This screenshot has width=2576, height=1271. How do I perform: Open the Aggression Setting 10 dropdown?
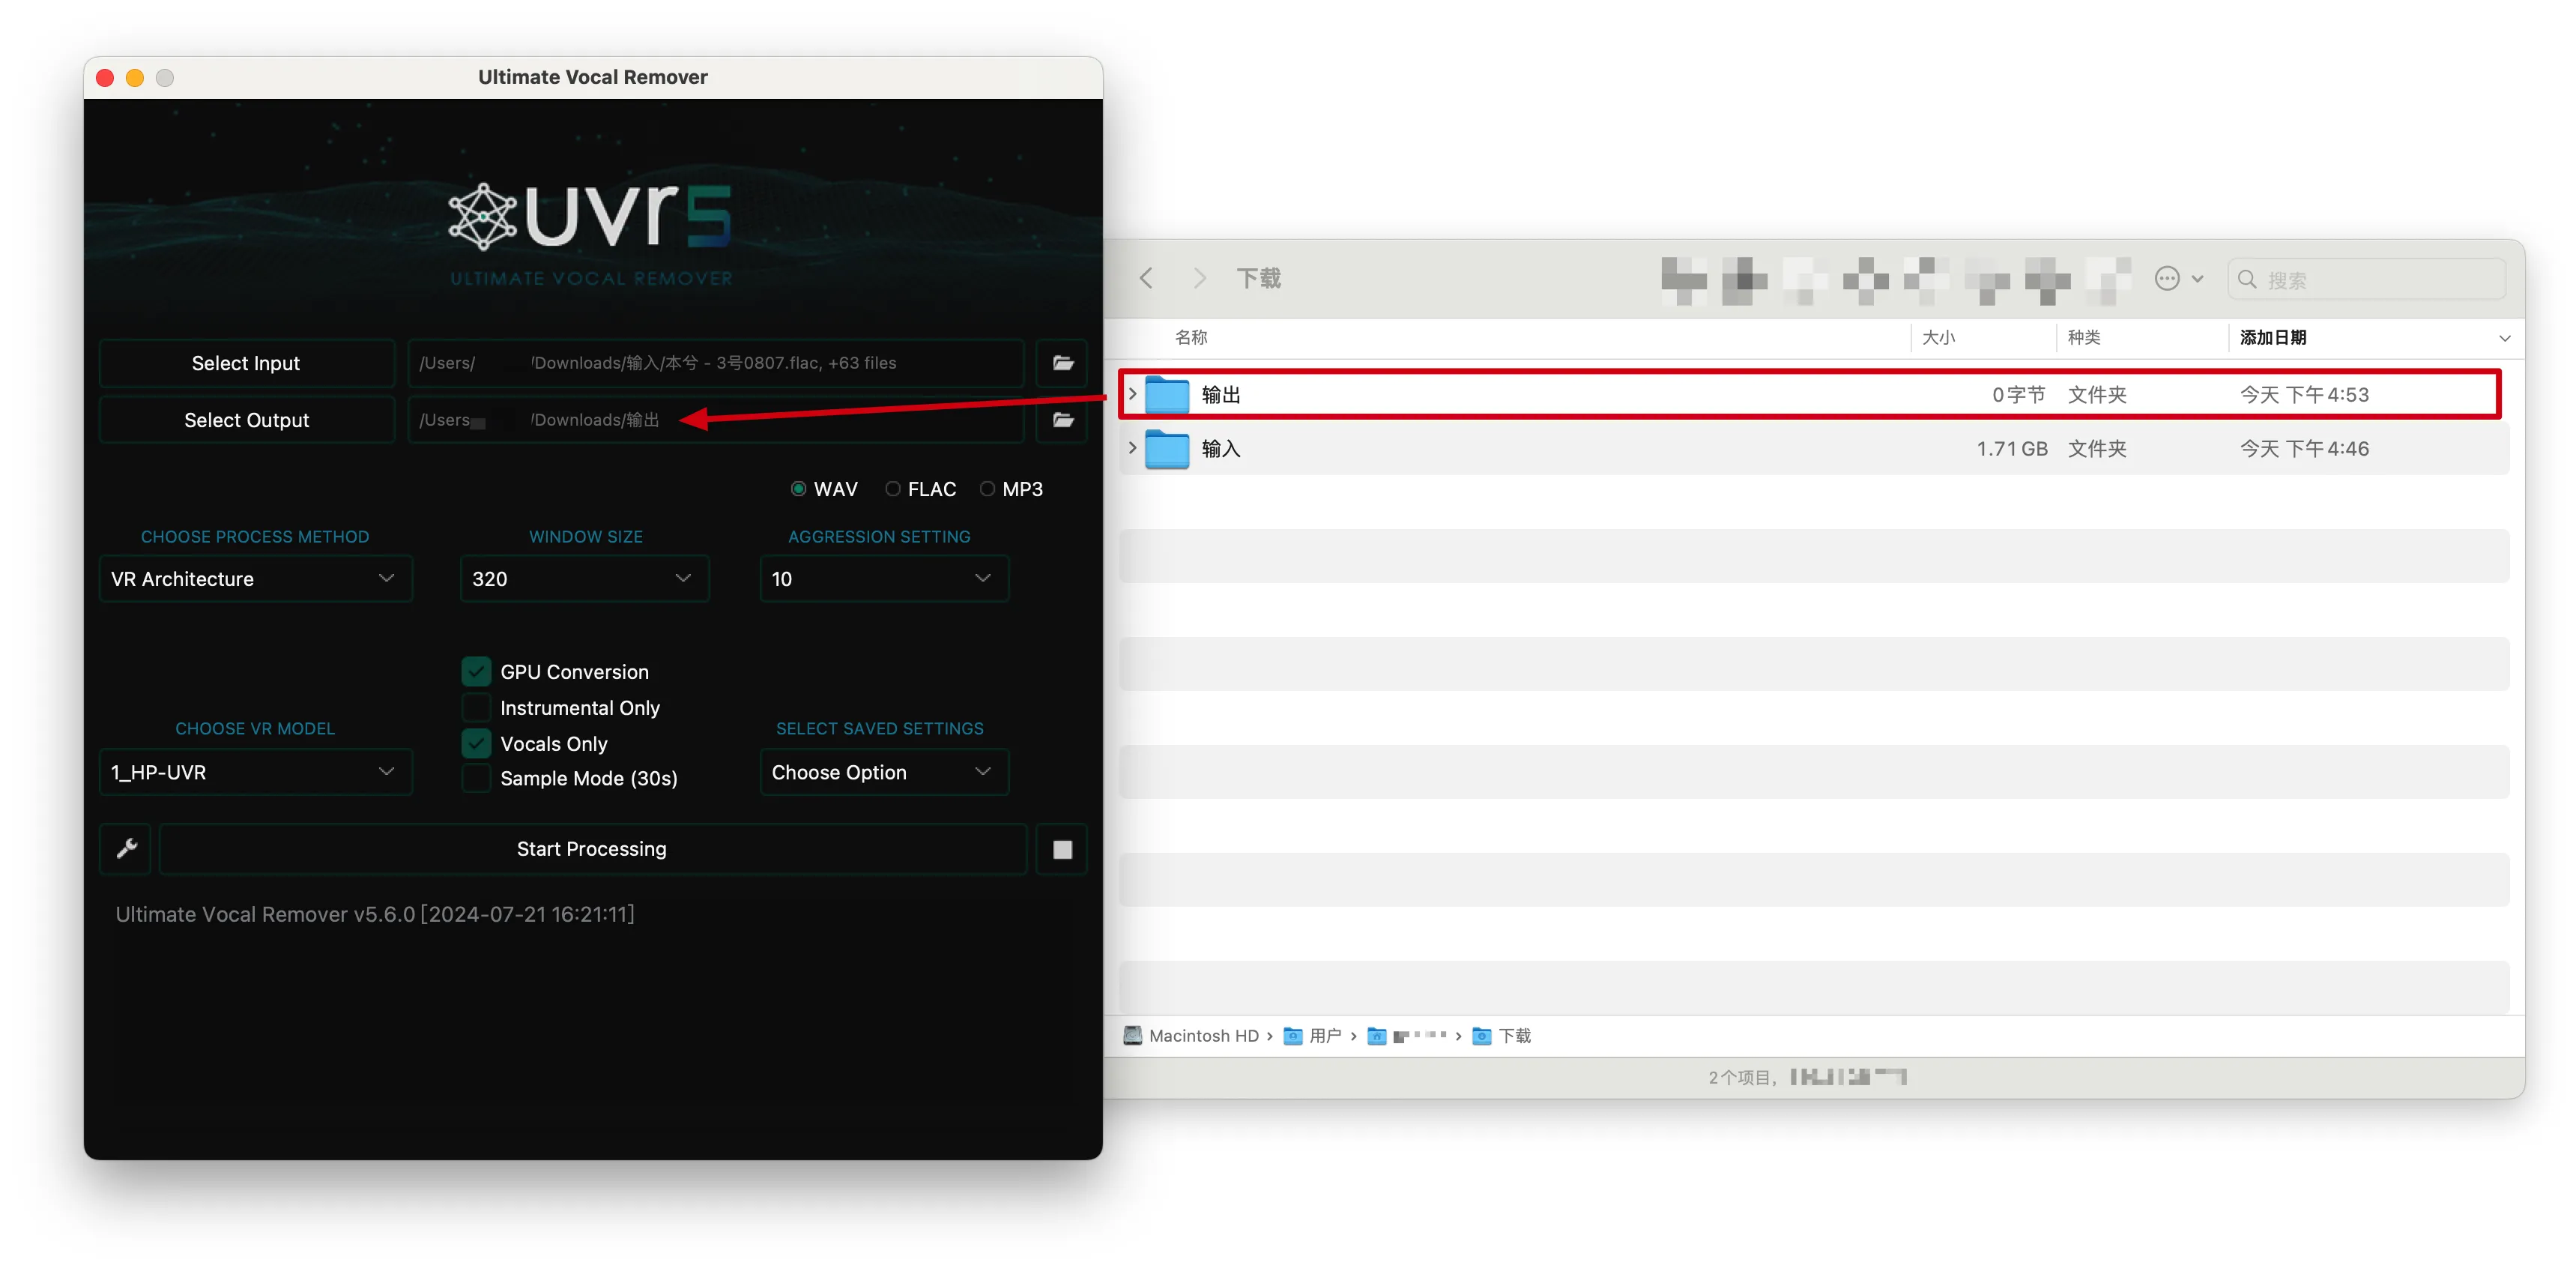(x=884, y=579)
